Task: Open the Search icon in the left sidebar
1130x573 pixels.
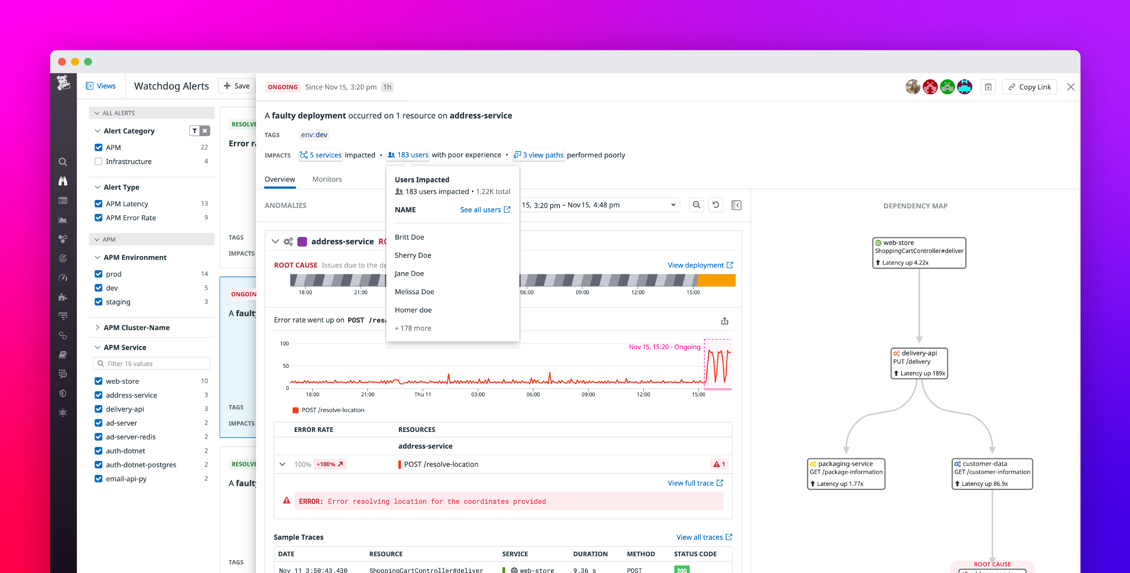Action: pos(63,161)
